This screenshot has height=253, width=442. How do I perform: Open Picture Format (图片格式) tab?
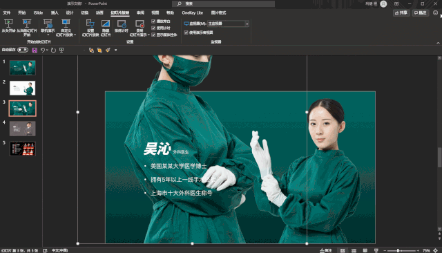[218, 12]
